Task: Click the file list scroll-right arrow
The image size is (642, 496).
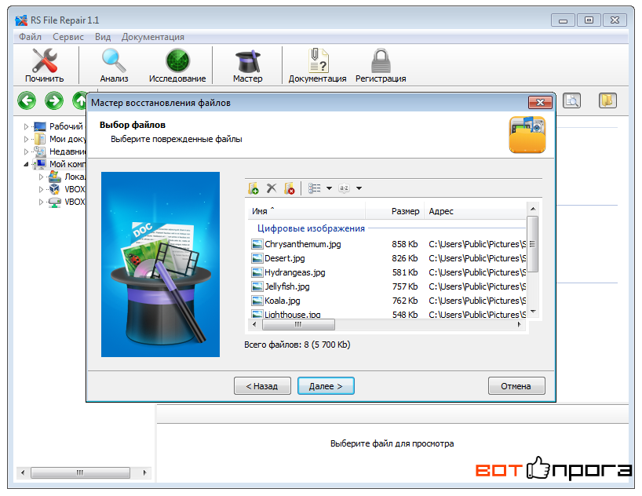Action: coord(520,325)
